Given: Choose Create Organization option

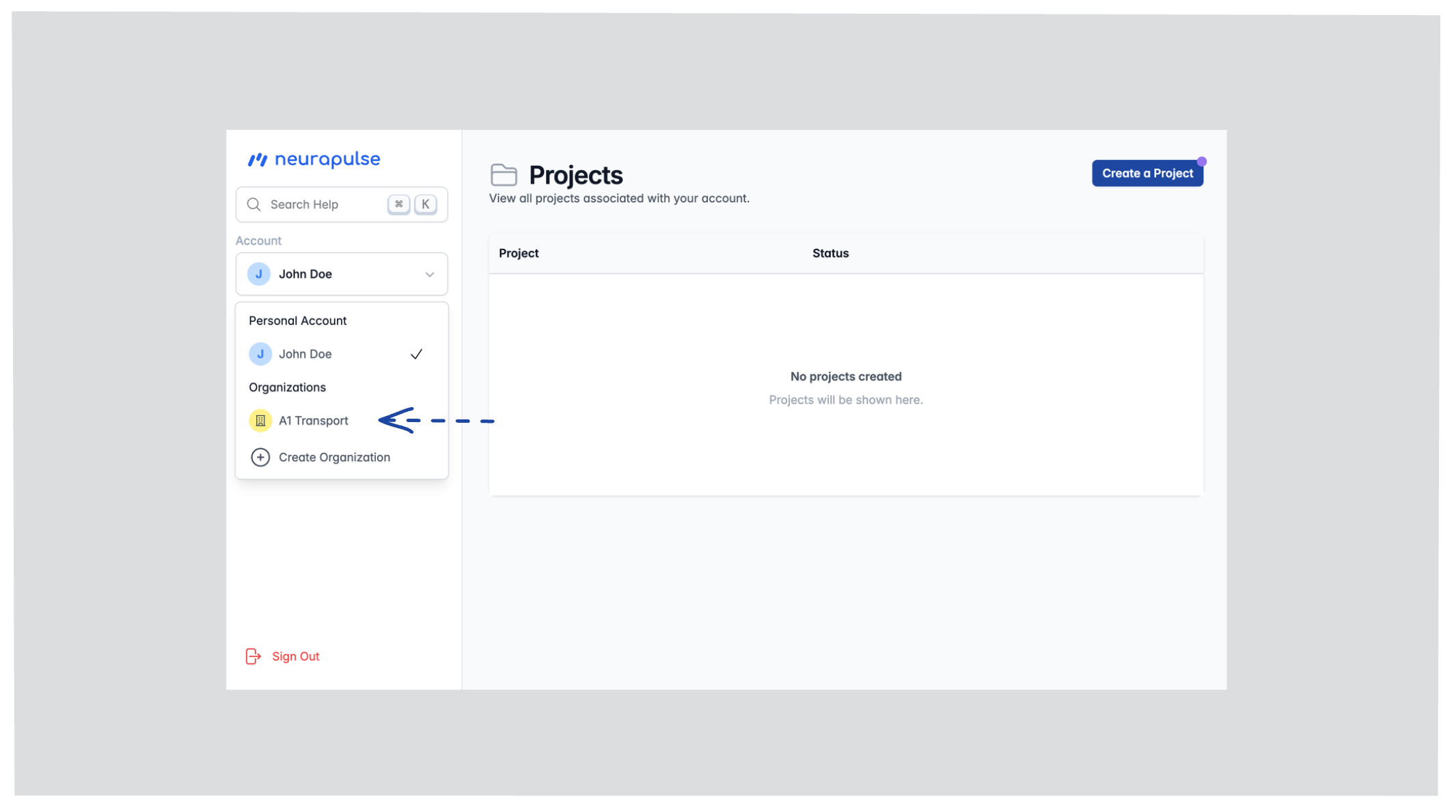Looking at the screenshot, I should 334,457.
